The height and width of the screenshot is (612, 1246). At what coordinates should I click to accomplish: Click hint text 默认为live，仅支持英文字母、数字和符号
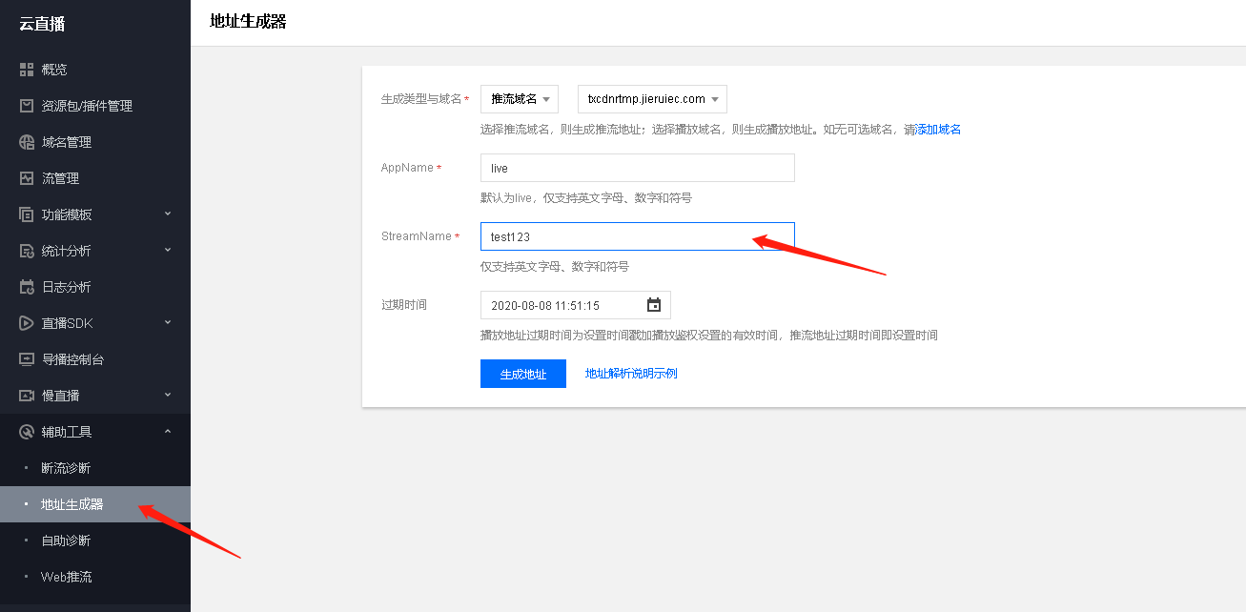tap(586, 198)
